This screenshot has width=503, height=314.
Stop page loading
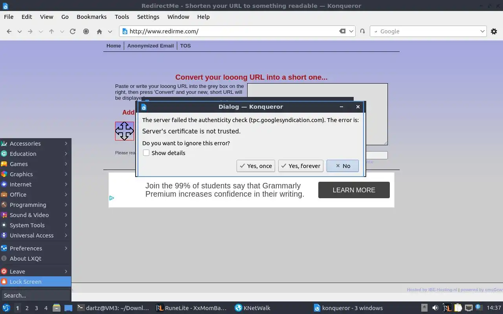tap(86, 31)
